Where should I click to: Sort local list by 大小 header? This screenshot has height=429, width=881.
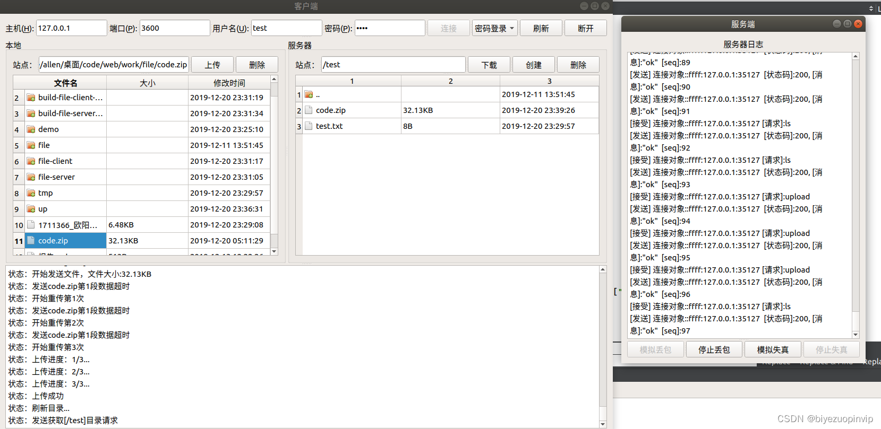coord(148,83)
